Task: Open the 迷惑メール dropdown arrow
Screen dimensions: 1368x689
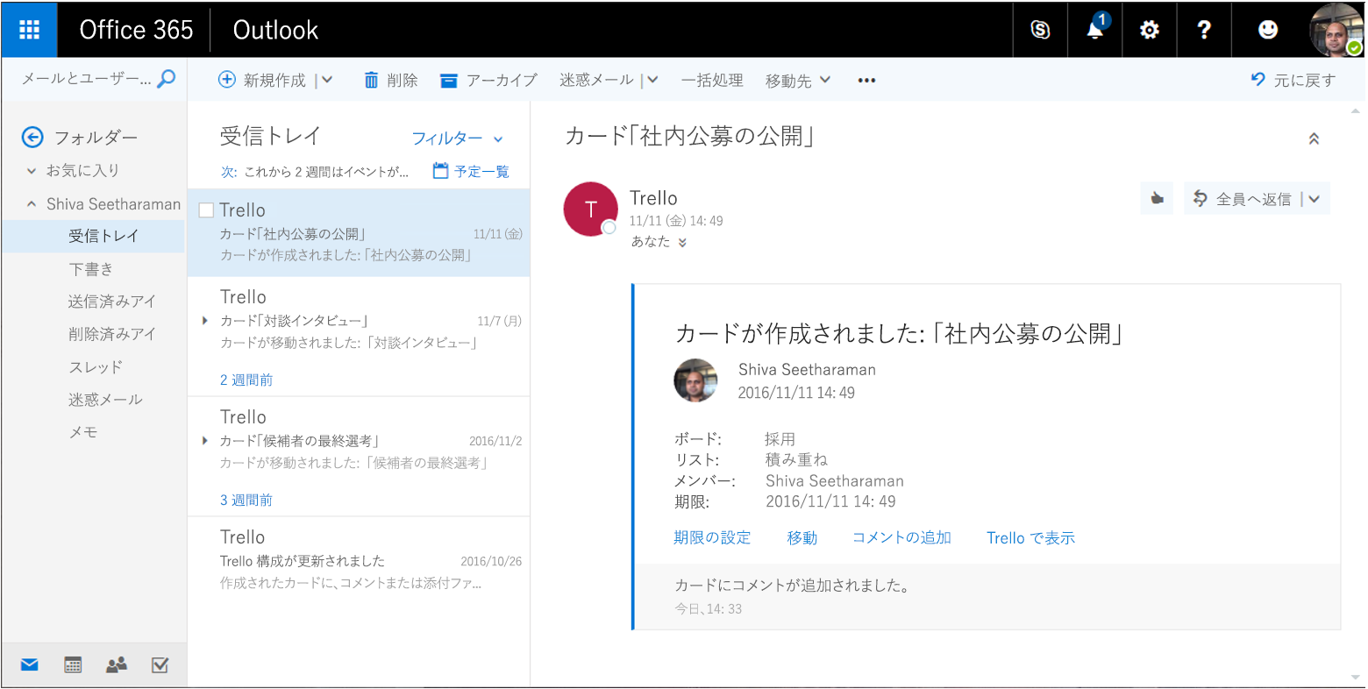Action: (652, 80)
